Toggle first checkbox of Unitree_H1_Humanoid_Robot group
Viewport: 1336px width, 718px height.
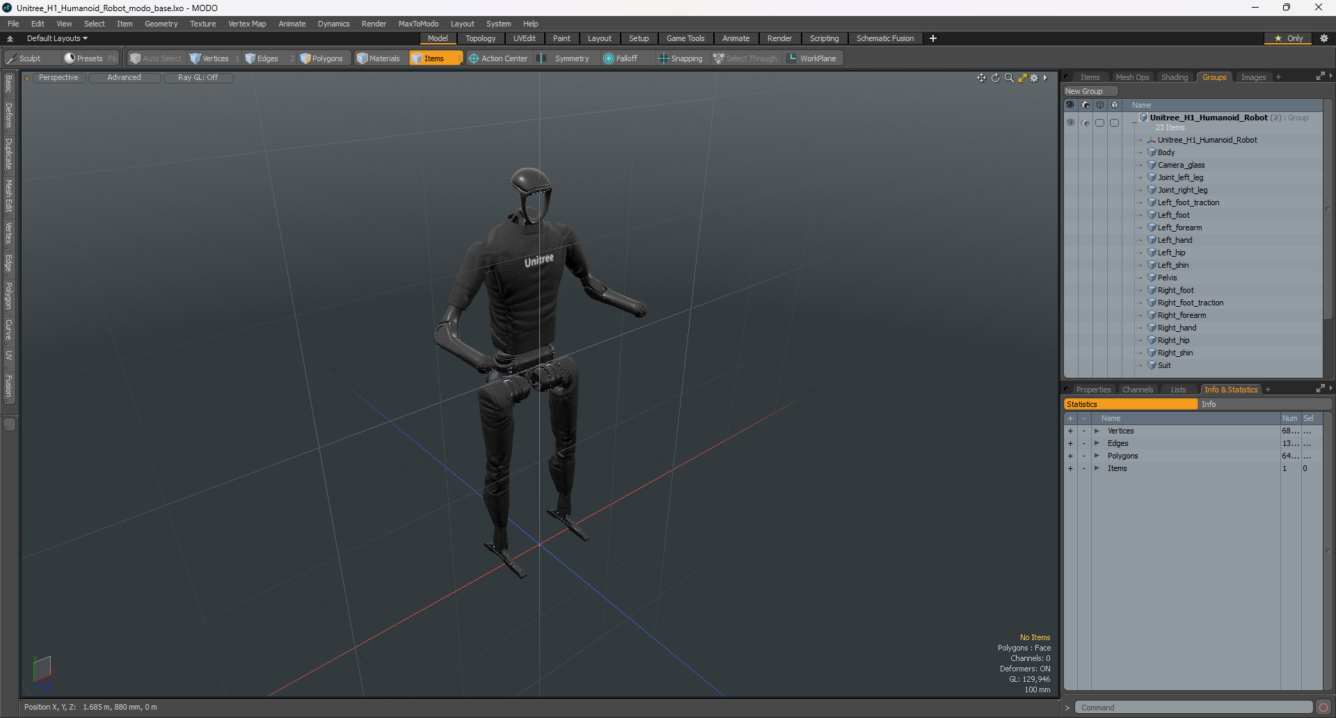1100,122
